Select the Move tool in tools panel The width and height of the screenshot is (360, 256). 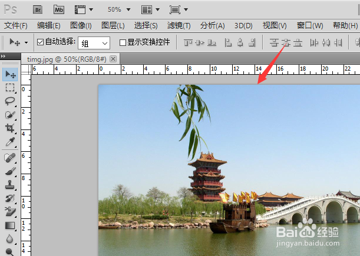(x=10, y=74)
